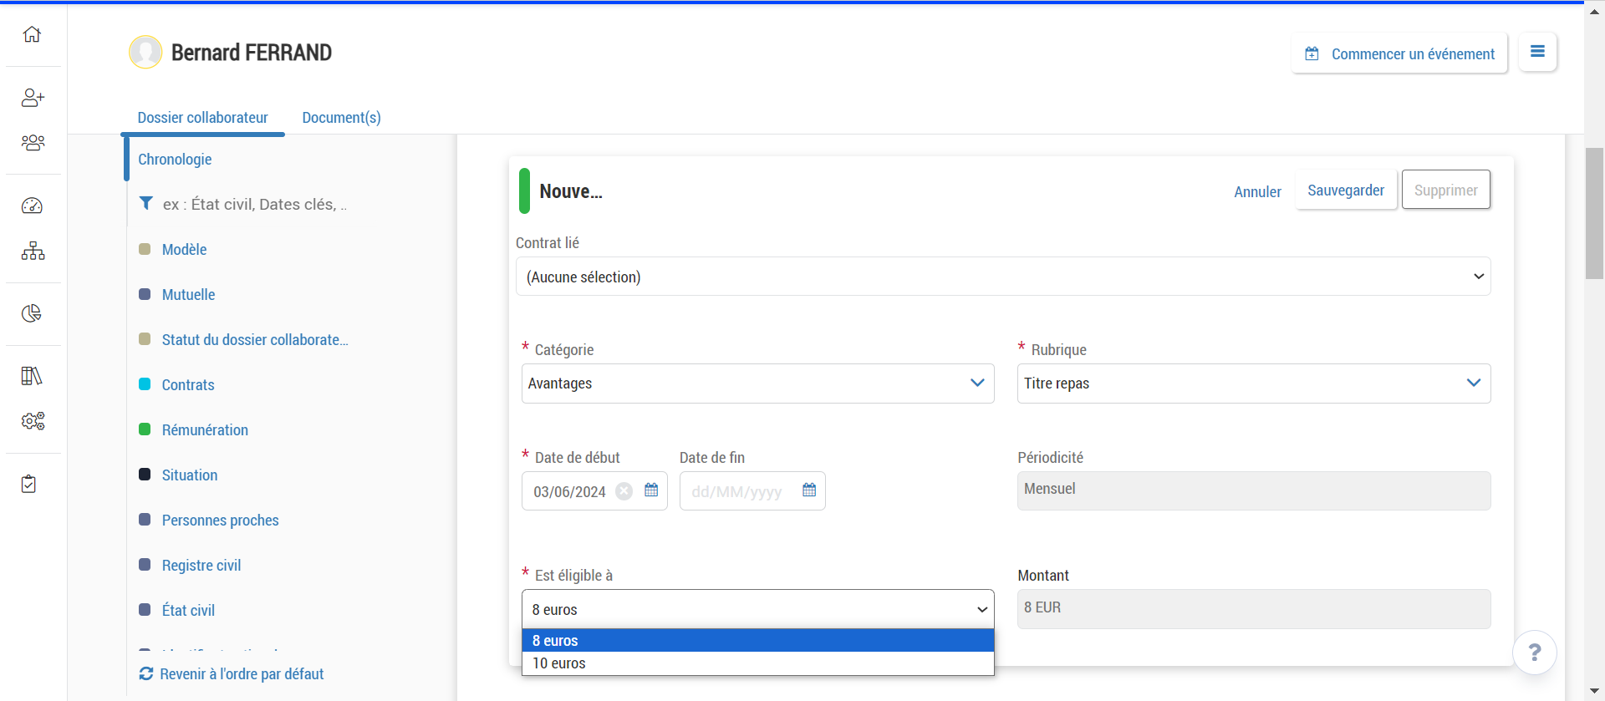Screen dimensions: 1605x701
Task: Click the Sauvegarder button
Action: pos(1345,190)
